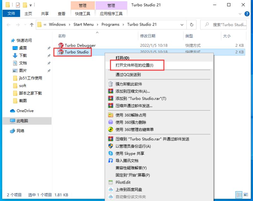Open the 快捷工具 ribbon tab
Image resolution: width=253 pixels, height=201 pixels.
pyautogui.click(x=83, y=14)
